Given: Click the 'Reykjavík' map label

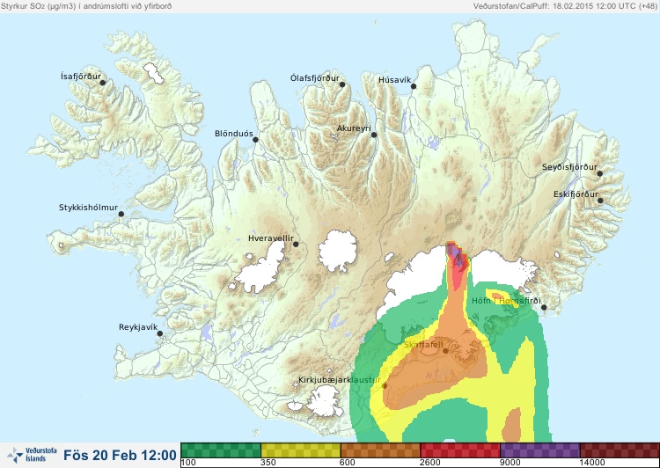Looking at the screenshot, I should coord(138,327).
